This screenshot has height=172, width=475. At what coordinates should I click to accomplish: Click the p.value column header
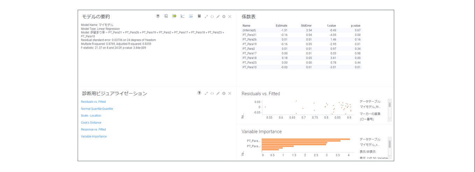[356, 25]
